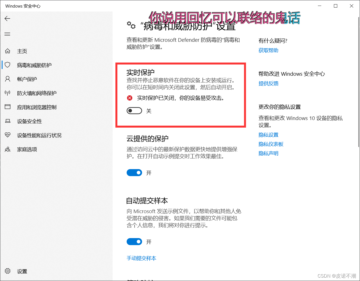Viewport: 360px width, 281px height.
Task: Go back with the back arrow
Action: [7, 19]
